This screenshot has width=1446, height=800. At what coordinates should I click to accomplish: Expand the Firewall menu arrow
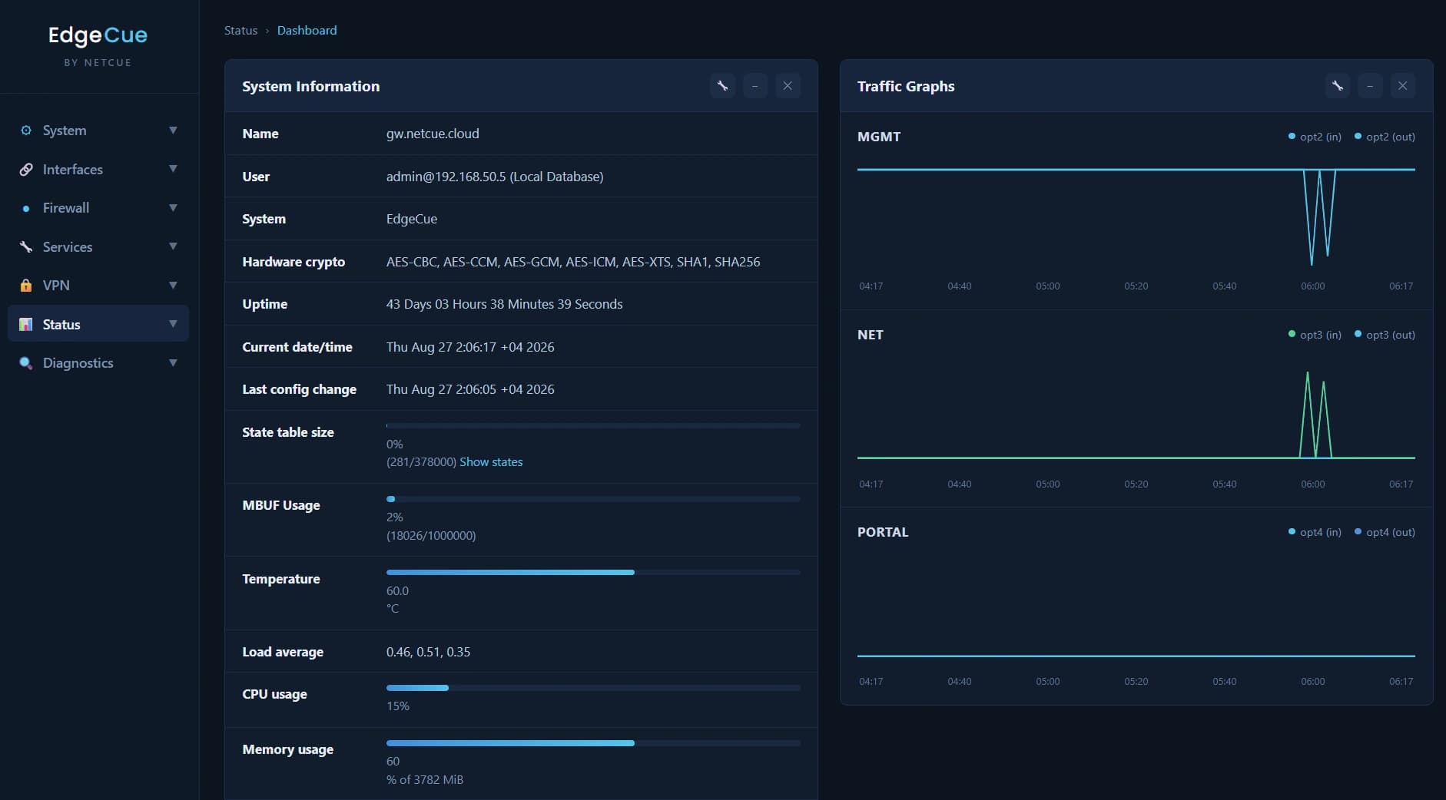click(x=173, y=208)
